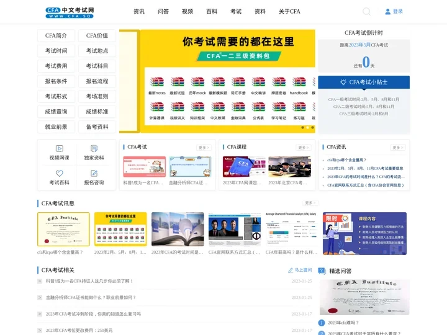Click the 金融词典 archive icon

point(238,107)
